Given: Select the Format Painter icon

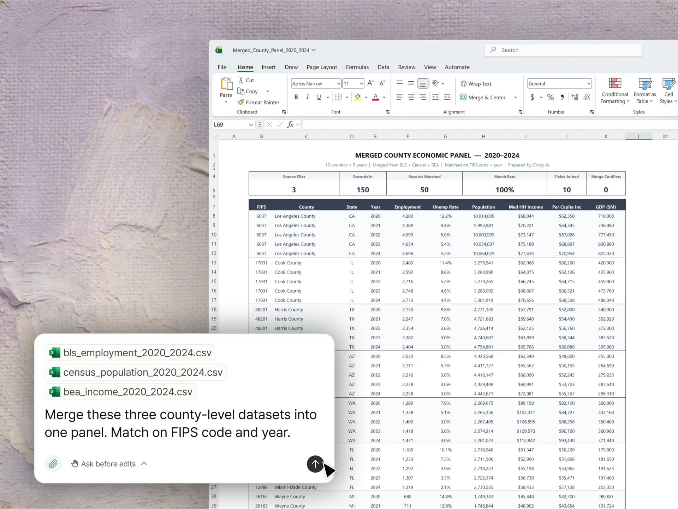Looking at the screenshot, I should click(x=241, y=102).
